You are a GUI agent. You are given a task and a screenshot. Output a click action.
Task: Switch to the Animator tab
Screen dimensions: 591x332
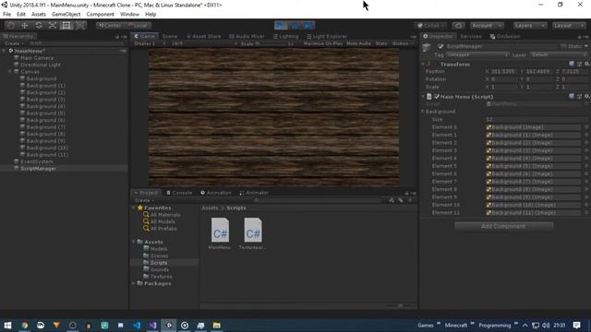(254, 193)
